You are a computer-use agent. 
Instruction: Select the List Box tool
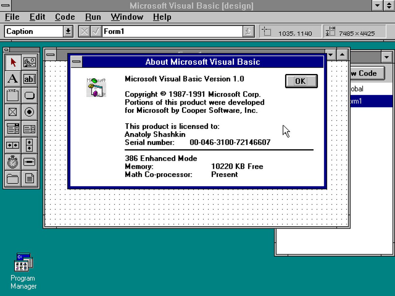coord(30,129)
